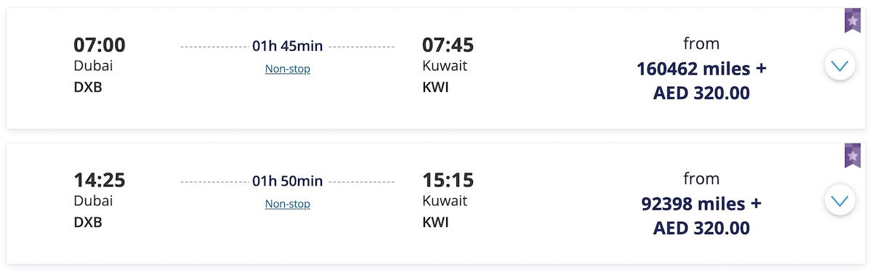
Task: Click KWI code in the first flight card
Action: click(x=435, y=87)
